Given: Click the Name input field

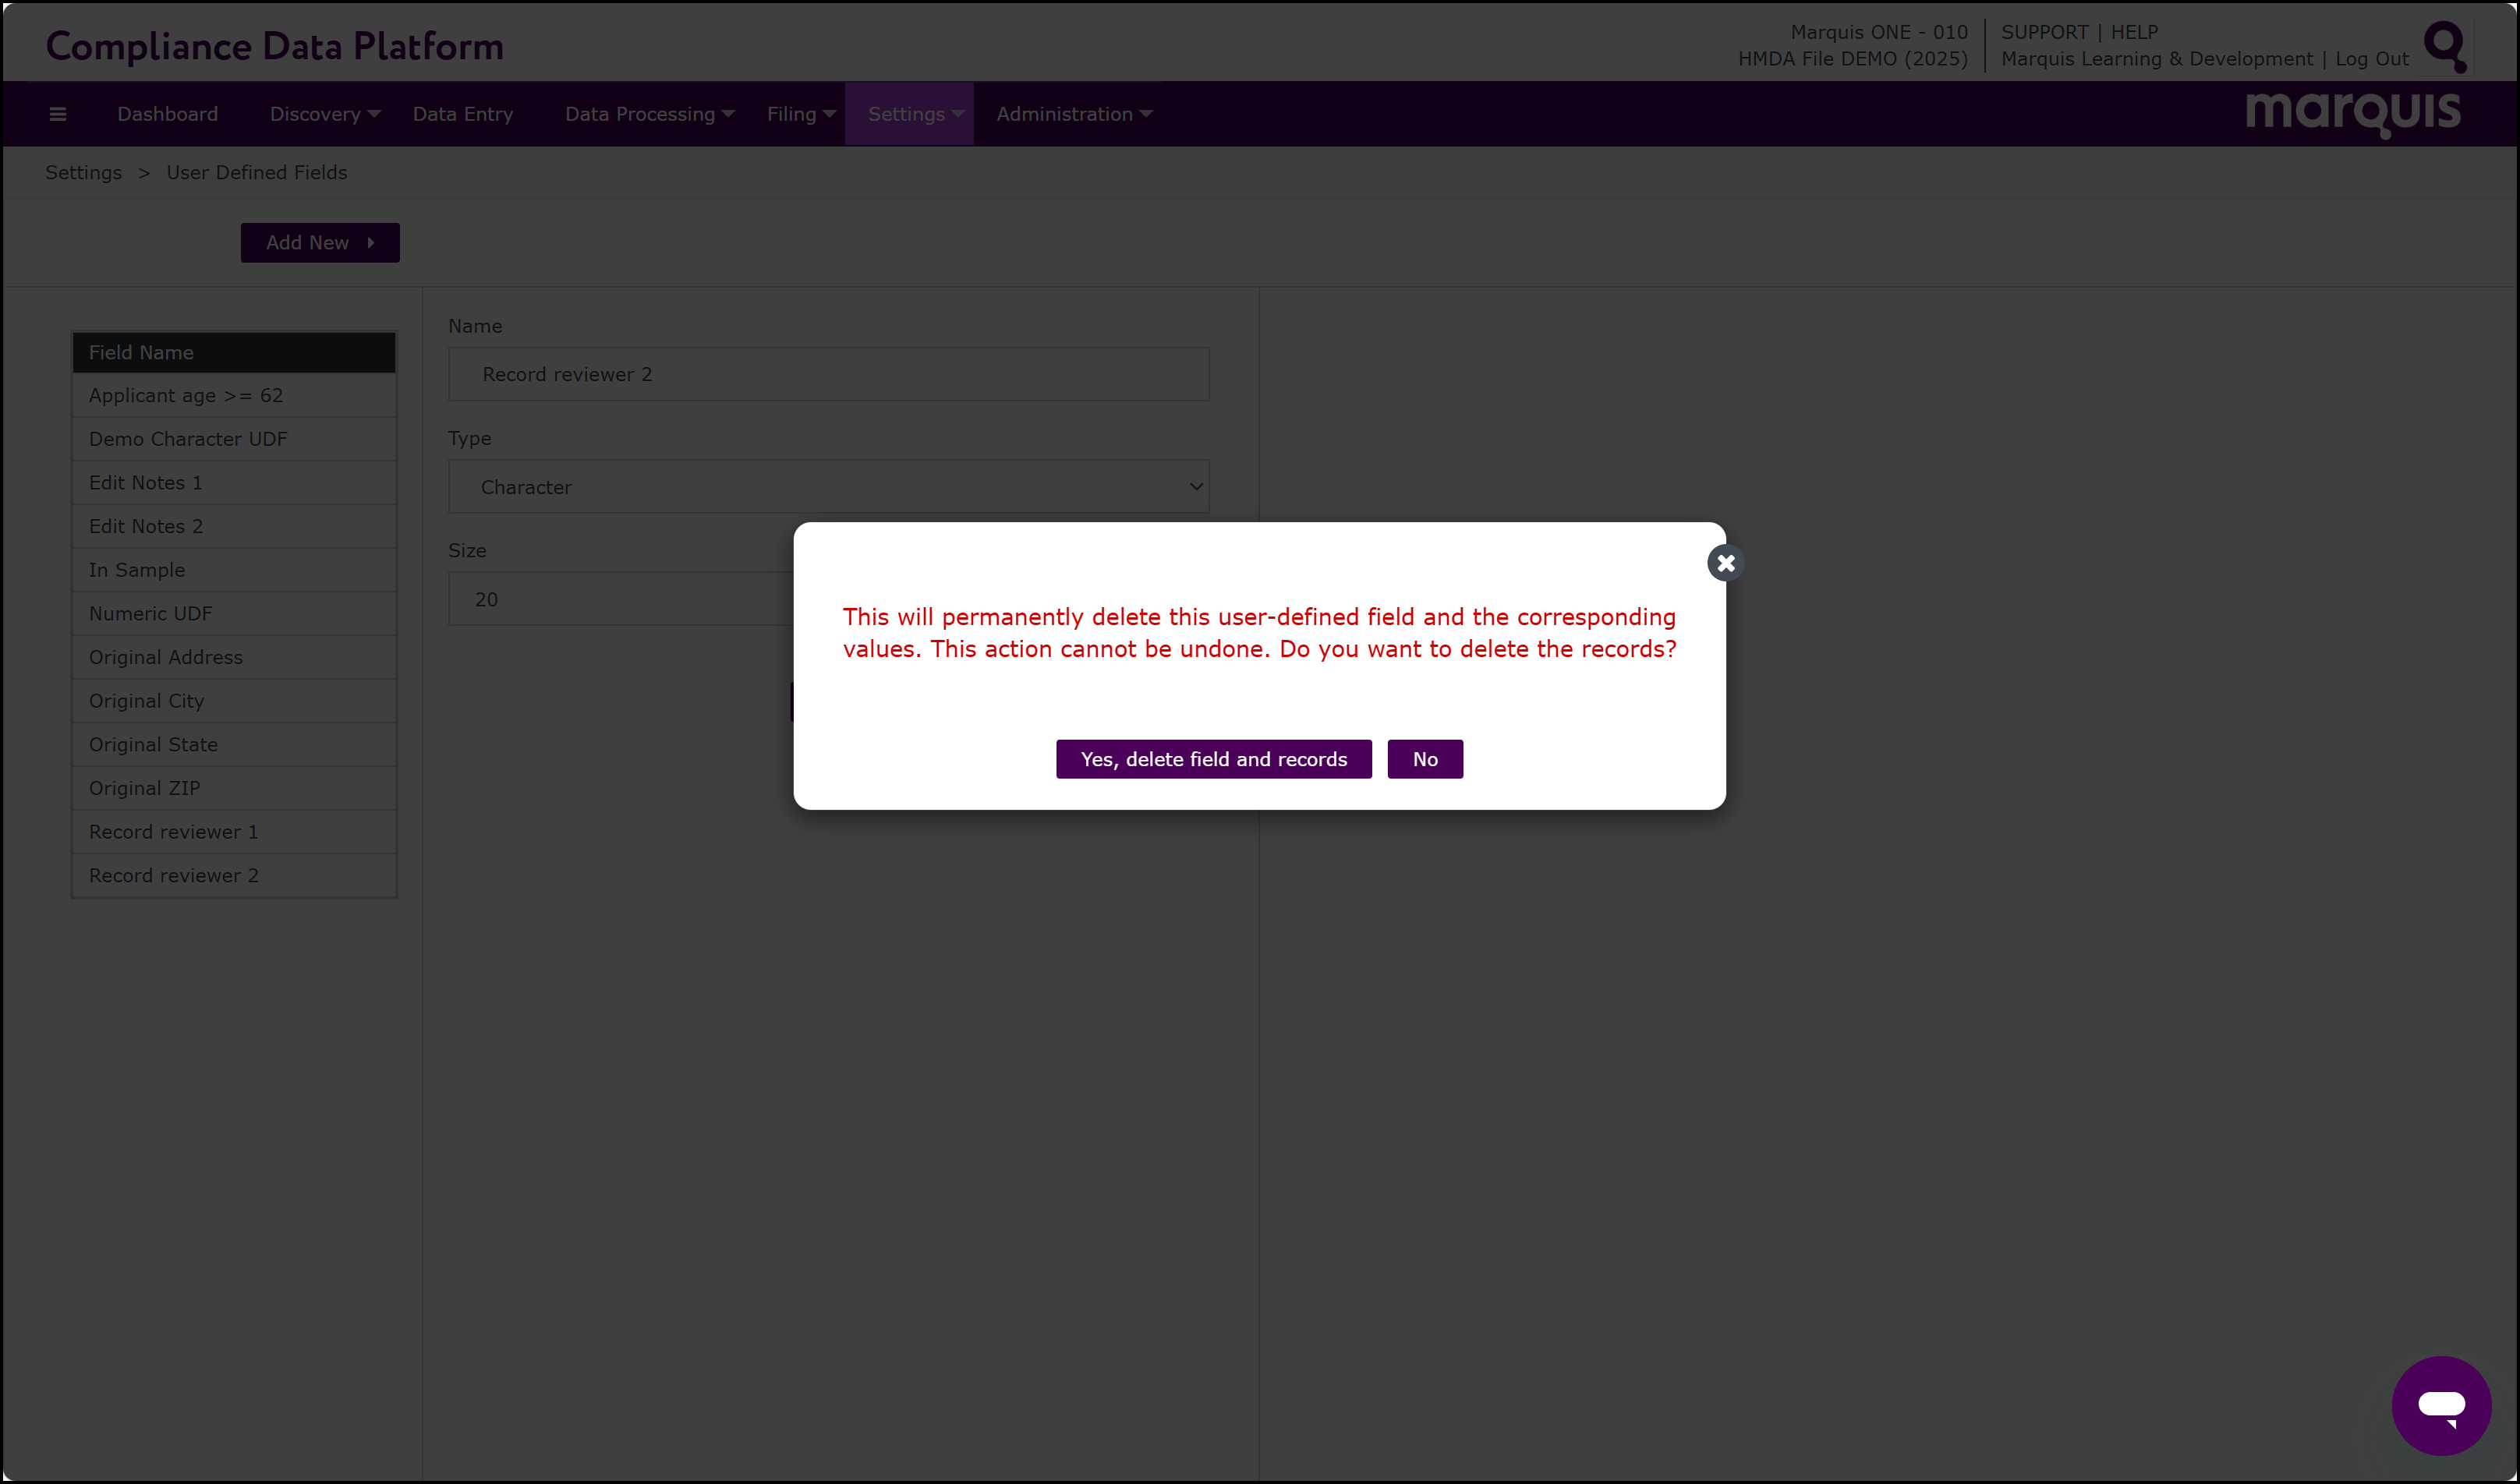Looking at the screenshot, I should click(x=828, y=374).
